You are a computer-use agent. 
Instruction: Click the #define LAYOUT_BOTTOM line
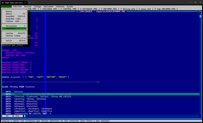(x=17, y=70)
